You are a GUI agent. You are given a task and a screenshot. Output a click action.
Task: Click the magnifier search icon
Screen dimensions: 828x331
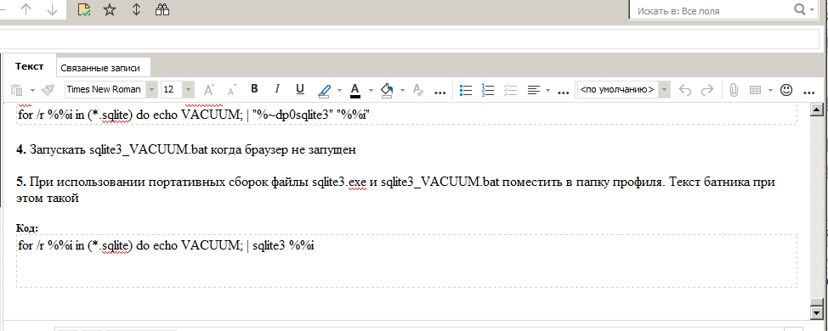[x=799, y=9]
